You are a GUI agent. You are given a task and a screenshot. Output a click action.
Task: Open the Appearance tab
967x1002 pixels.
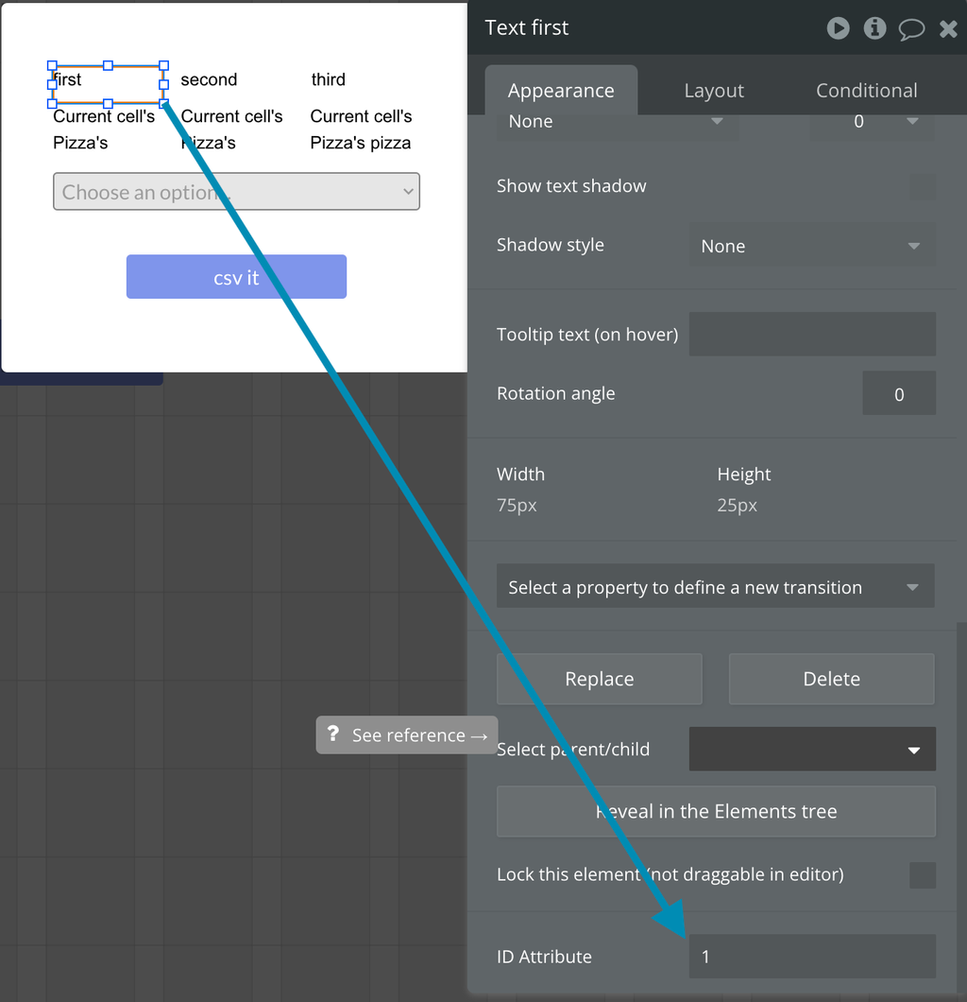tap(561, 91)
